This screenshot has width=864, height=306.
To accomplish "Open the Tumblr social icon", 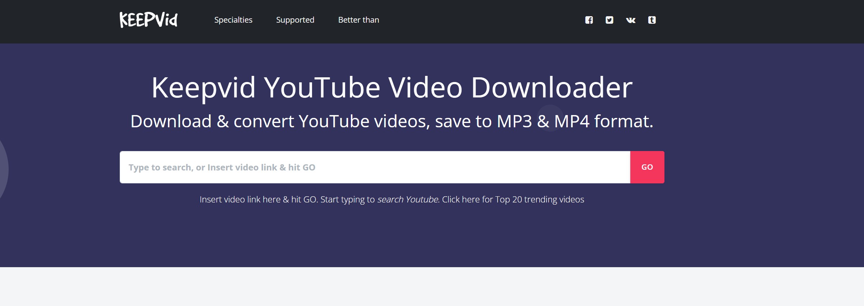I will click(x=652, y=20).
